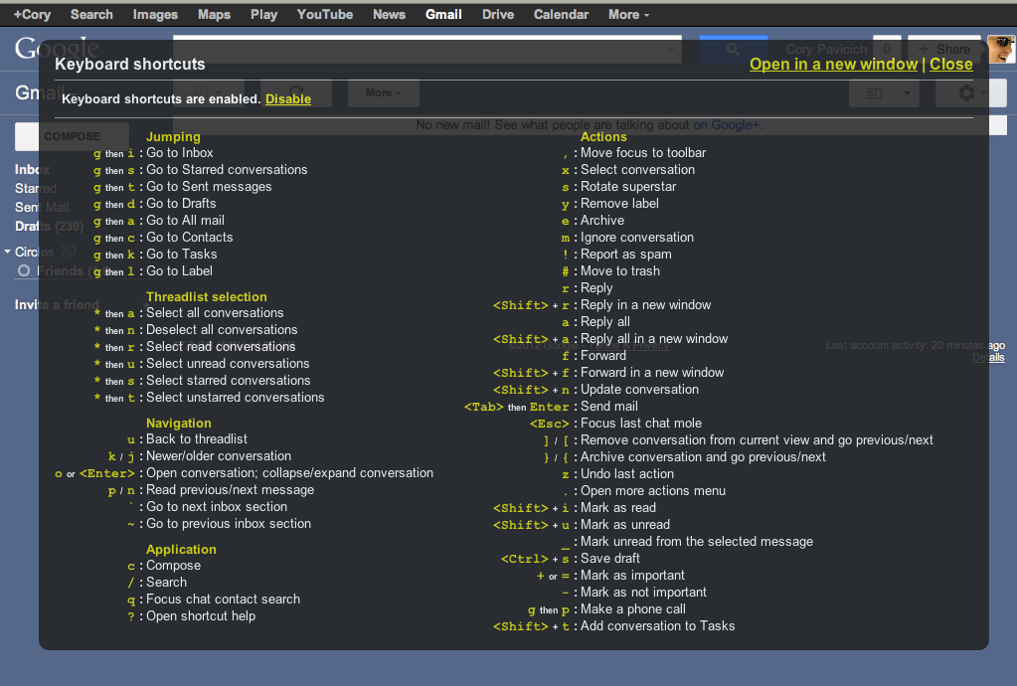Open the Inbox folder in sidebar
The width and height of the screenshot is (1017, 686).
[x=33, y=169]
